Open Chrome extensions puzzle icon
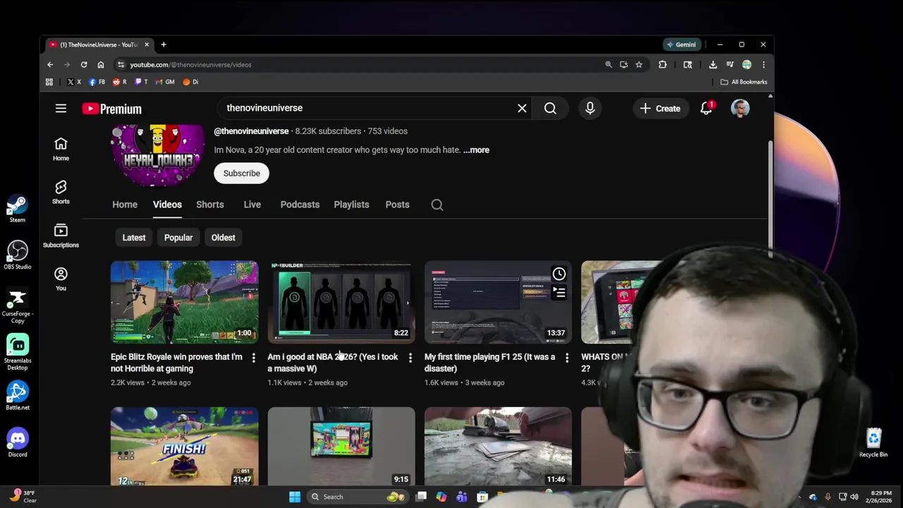 pyautogui.click(x=662, y=64)
